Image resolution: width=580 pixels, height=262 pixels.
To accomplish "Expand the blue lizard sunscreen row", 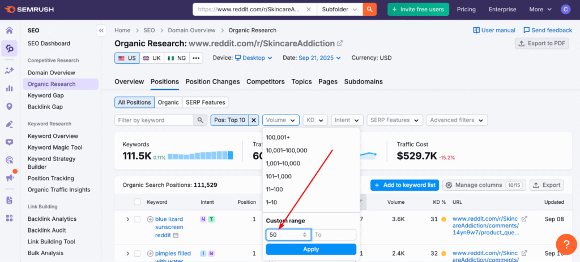I will [127, 219].
